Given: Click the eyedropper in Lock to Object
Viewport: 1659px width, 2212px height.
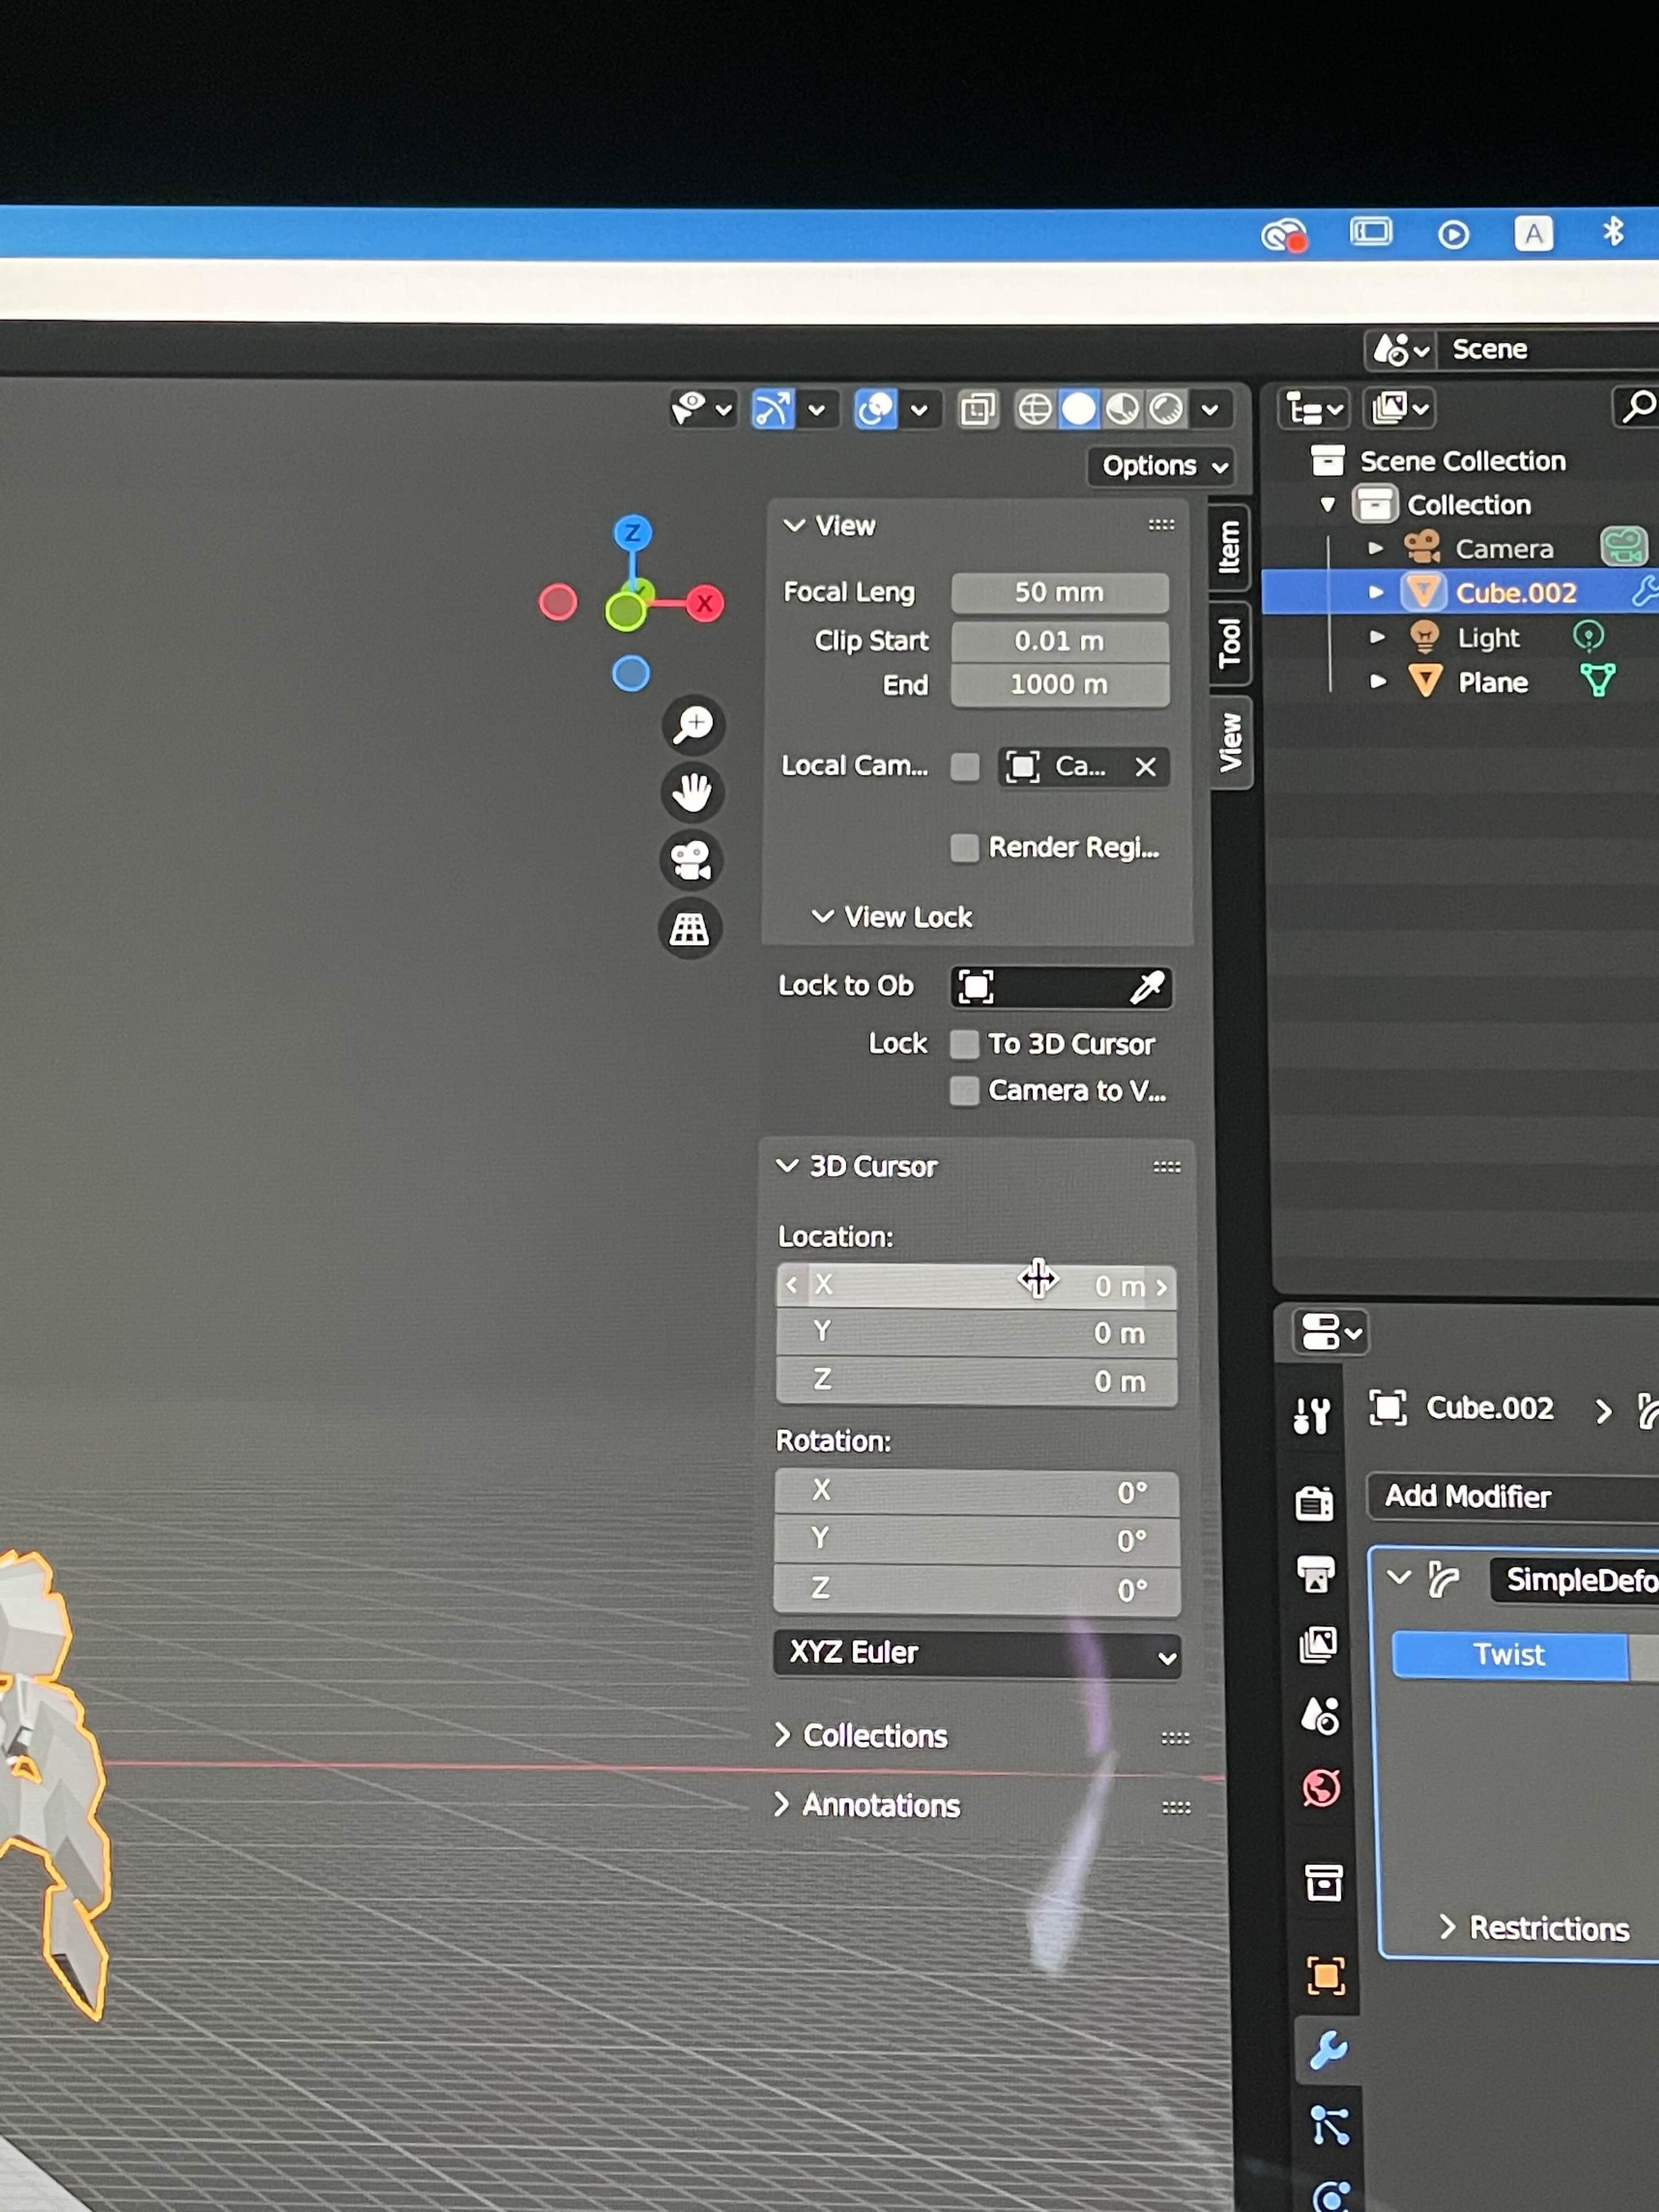Looking at the screenshot, I should coord(1146,987).
